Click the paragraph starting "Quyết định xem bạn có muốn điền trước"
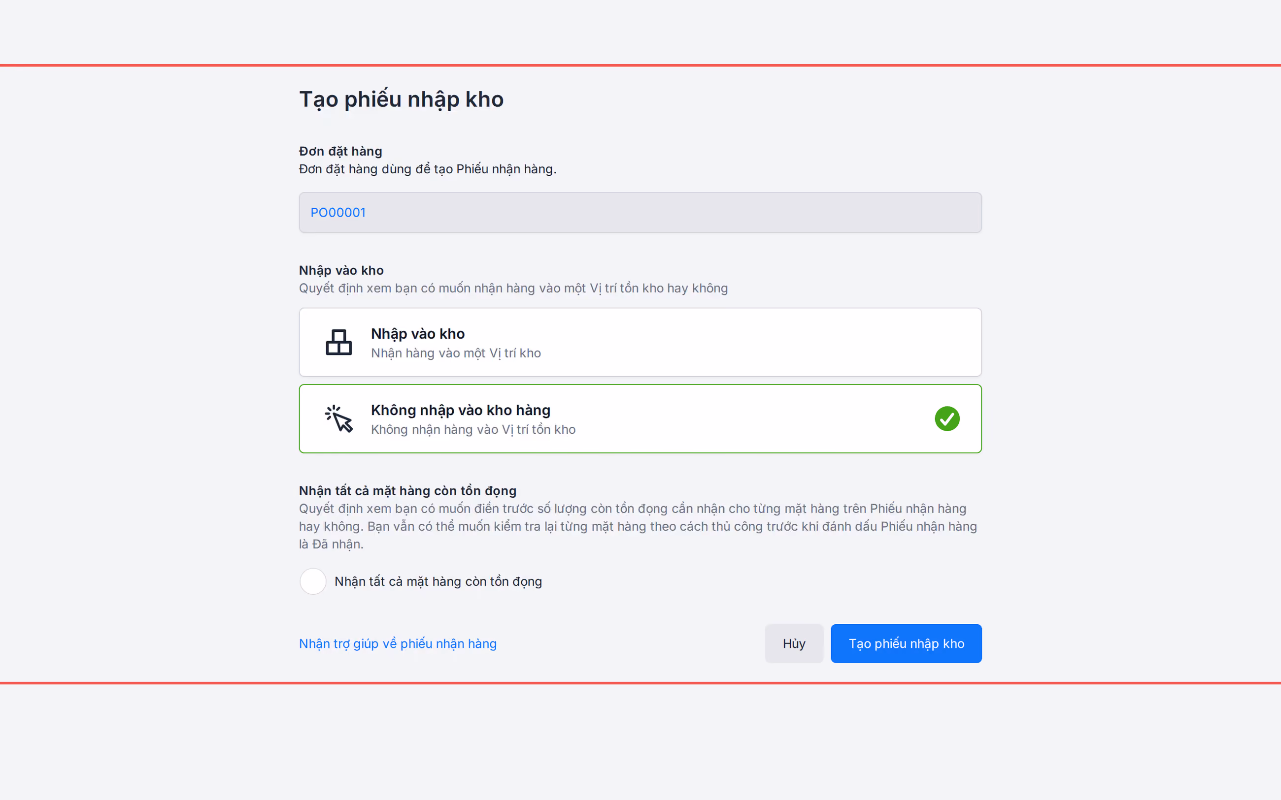Screen dimensions: 1281x800 pos(638,526)
